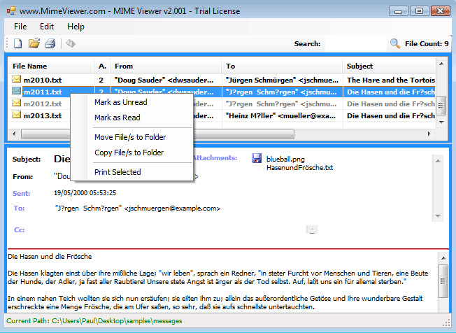Sort by From column header
This screenshot has width=456, height=333.
click(x=166, y=66)
